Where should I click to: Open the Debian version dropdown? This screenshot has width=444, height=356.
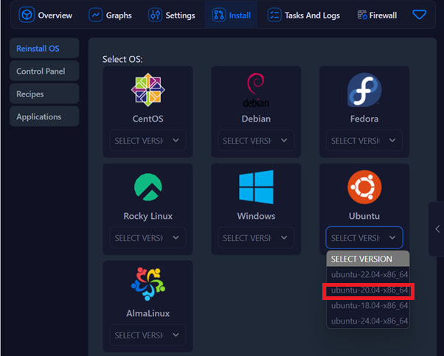coord(256,140)
